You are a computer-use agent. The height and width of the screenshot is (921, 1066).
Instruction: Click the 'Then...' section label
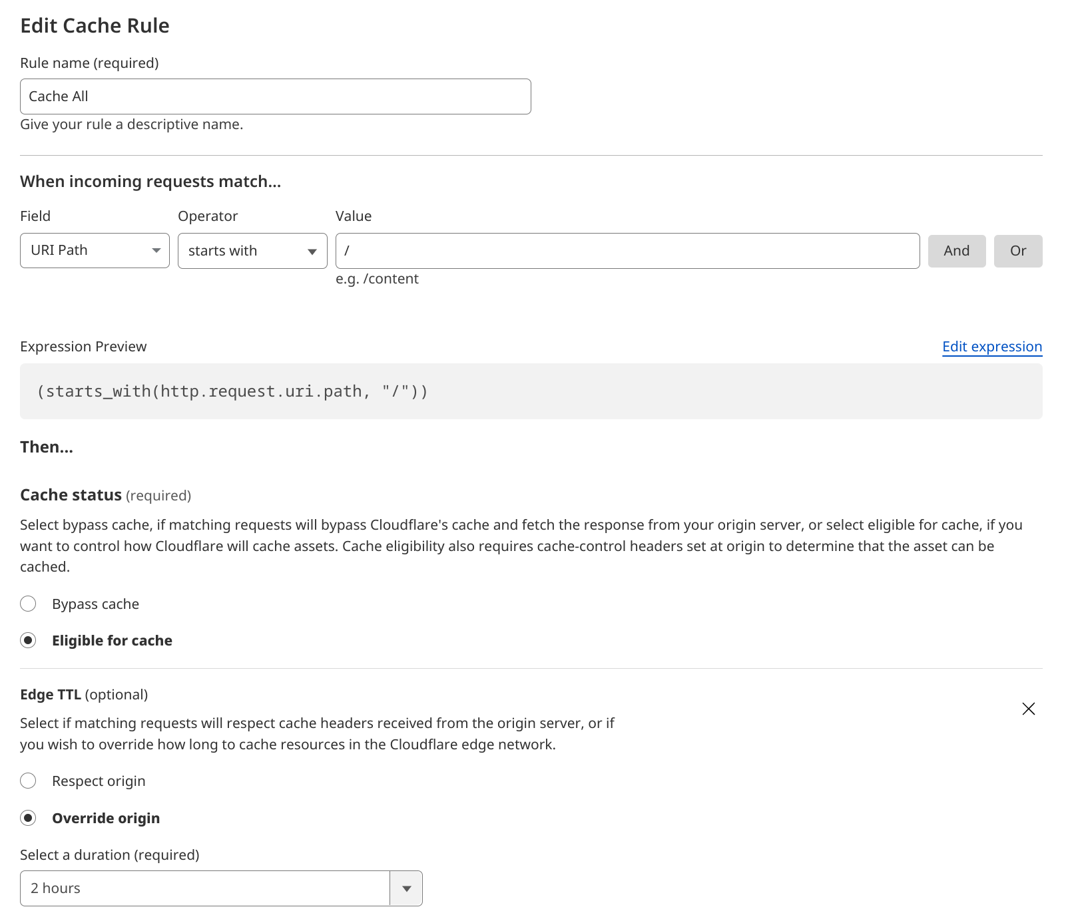46,447
